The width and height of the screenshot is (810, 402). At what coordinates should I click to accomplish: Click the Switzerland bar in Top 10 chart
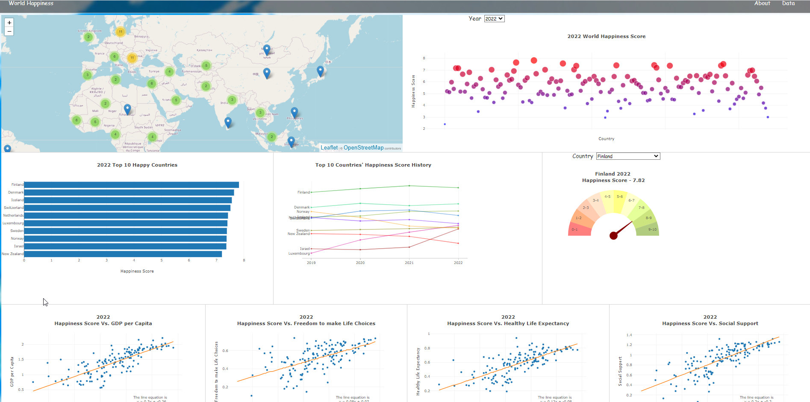[127, 208]
